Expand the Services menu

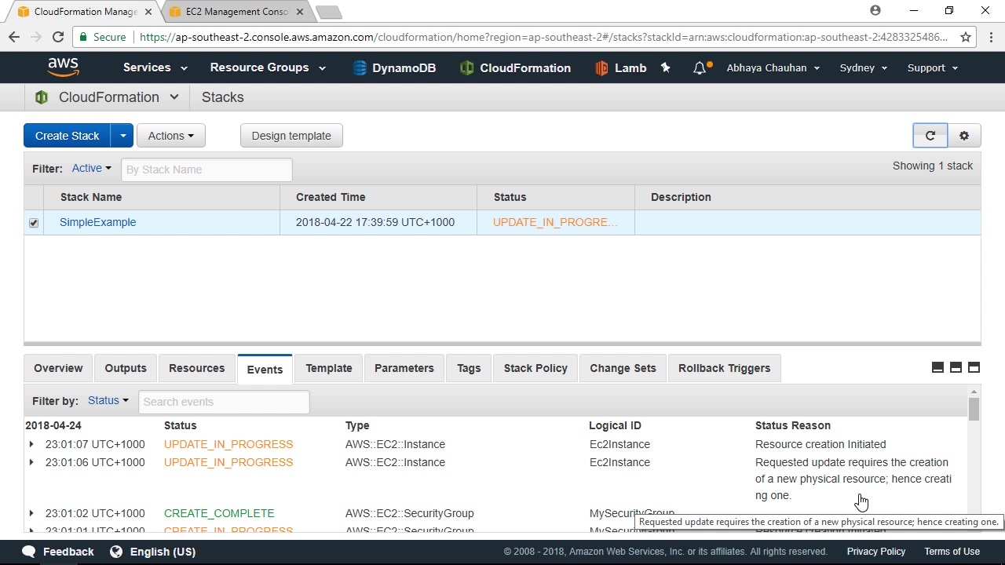pos(155,67)
